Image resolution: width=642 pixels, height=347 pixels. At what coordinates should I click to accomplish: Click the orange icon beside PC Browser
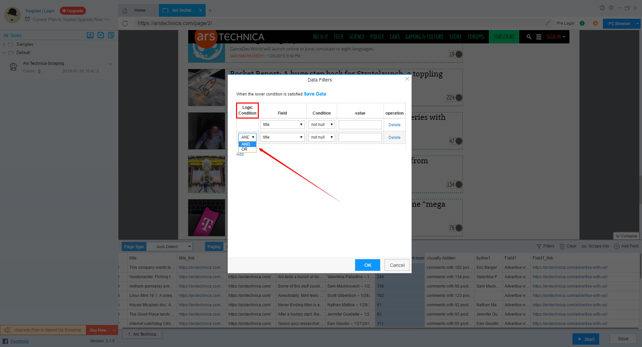pyautogui.click(x=596, y=23)
